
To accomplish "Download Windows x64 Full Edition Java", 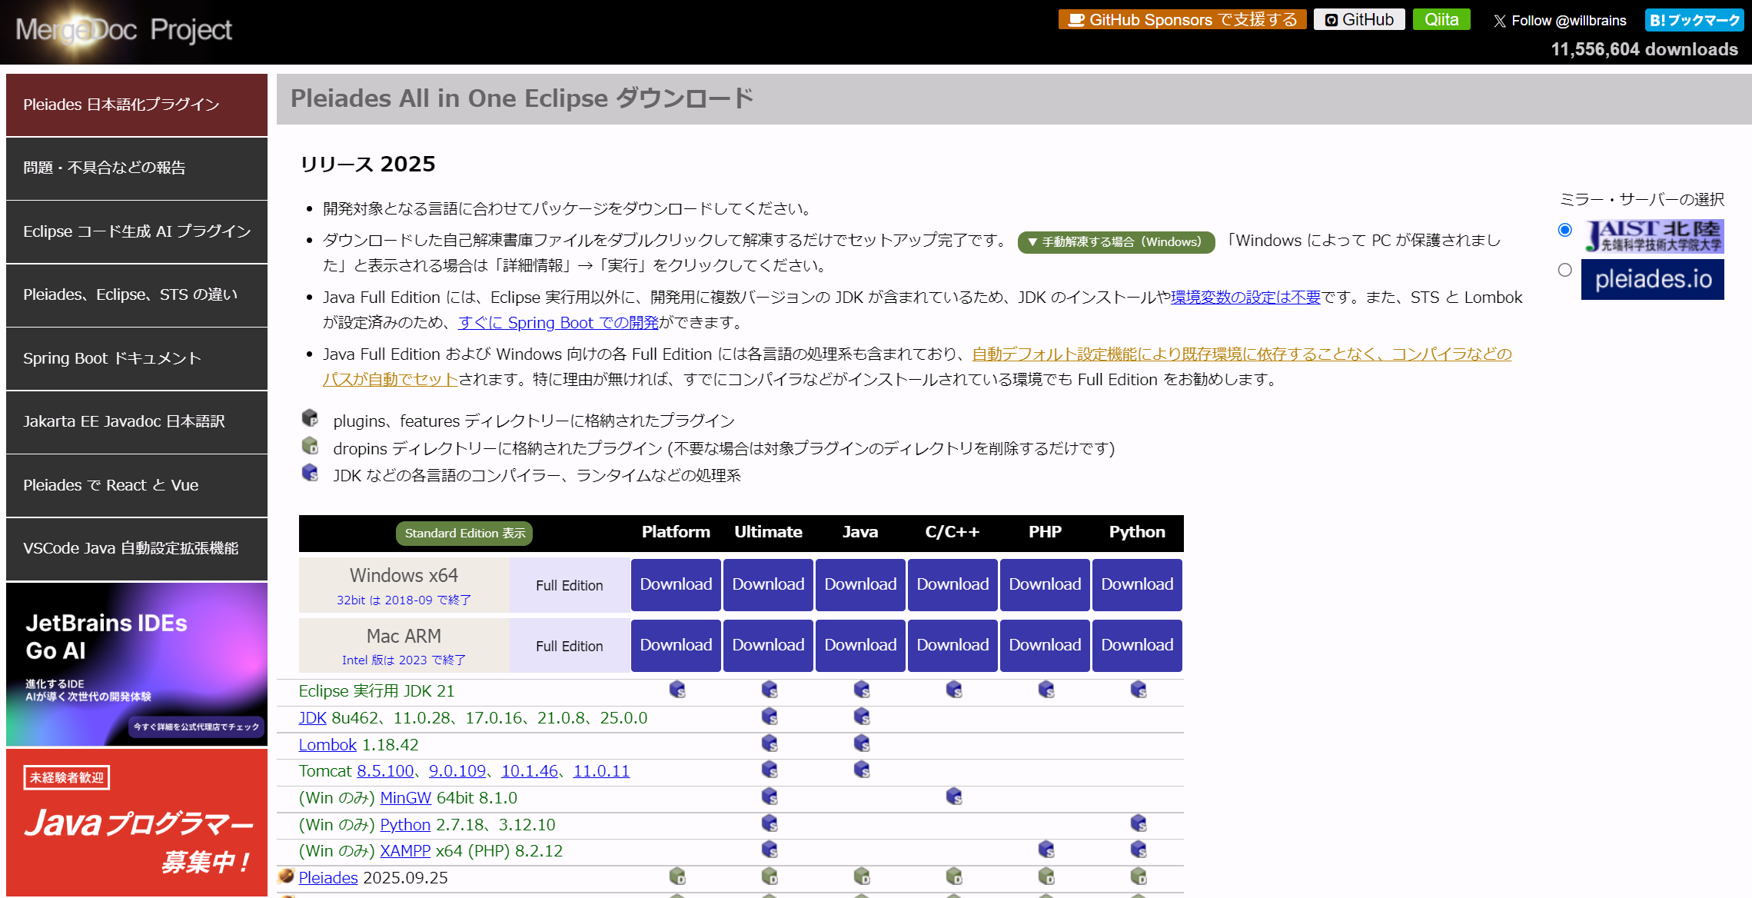I will [x=860, y=584].
